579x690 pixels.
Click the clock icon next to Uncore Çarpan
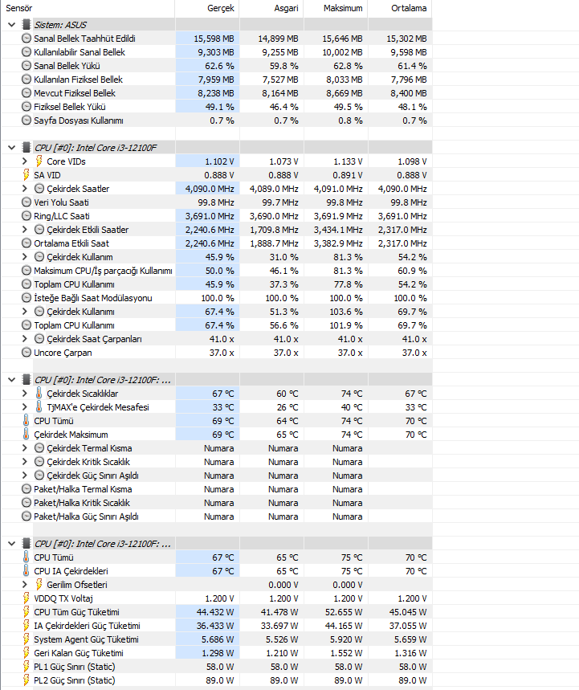point(27,352)
